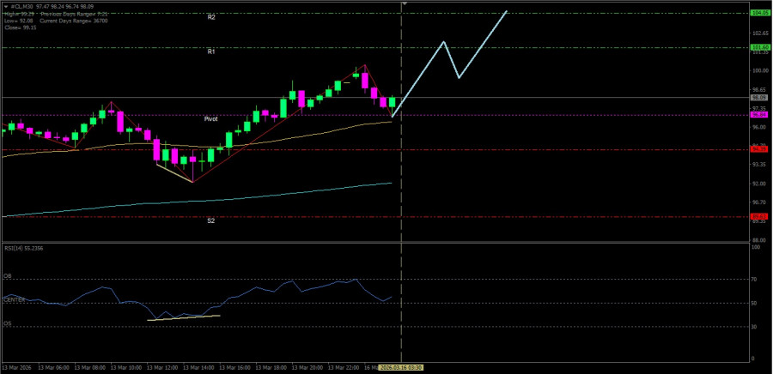
Task: Click the red 94.39 price level tag
Action: [758, 149]
